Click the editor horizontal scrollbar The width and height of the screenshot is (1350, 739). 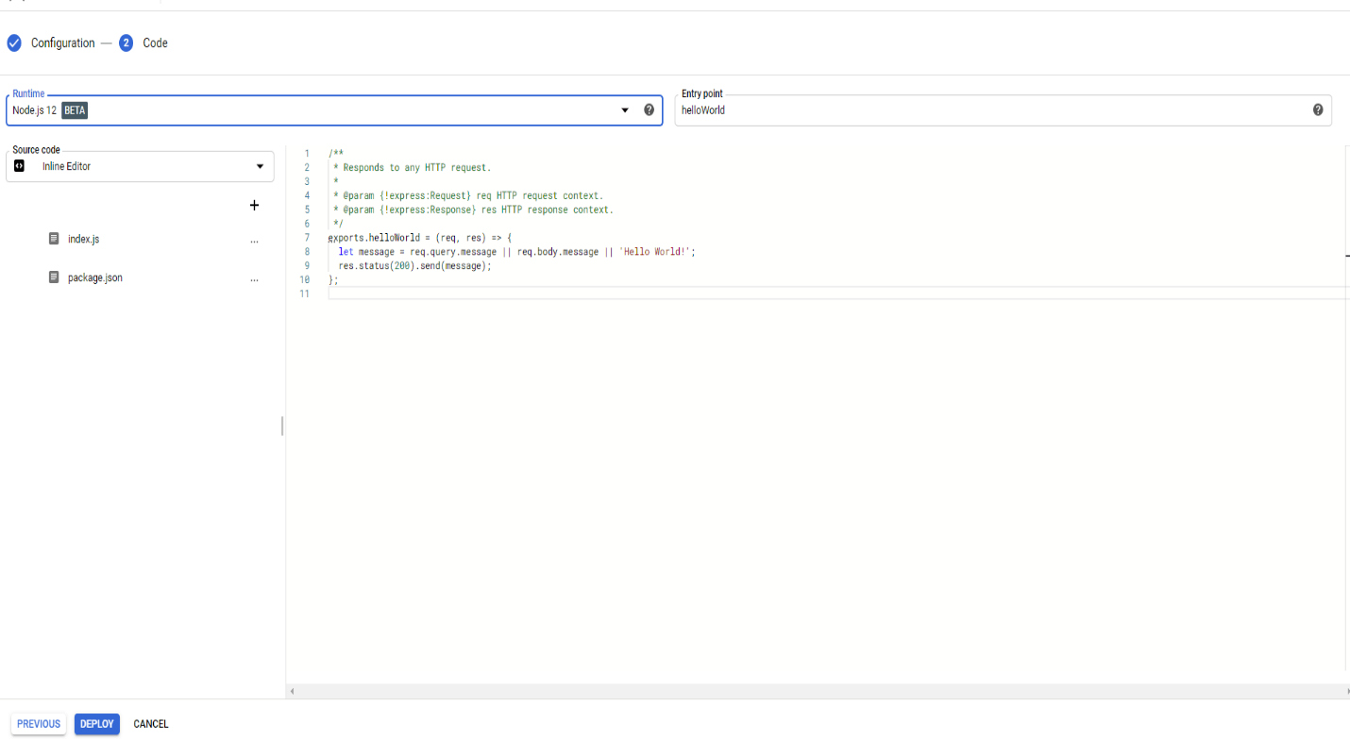tap(817, 691)
